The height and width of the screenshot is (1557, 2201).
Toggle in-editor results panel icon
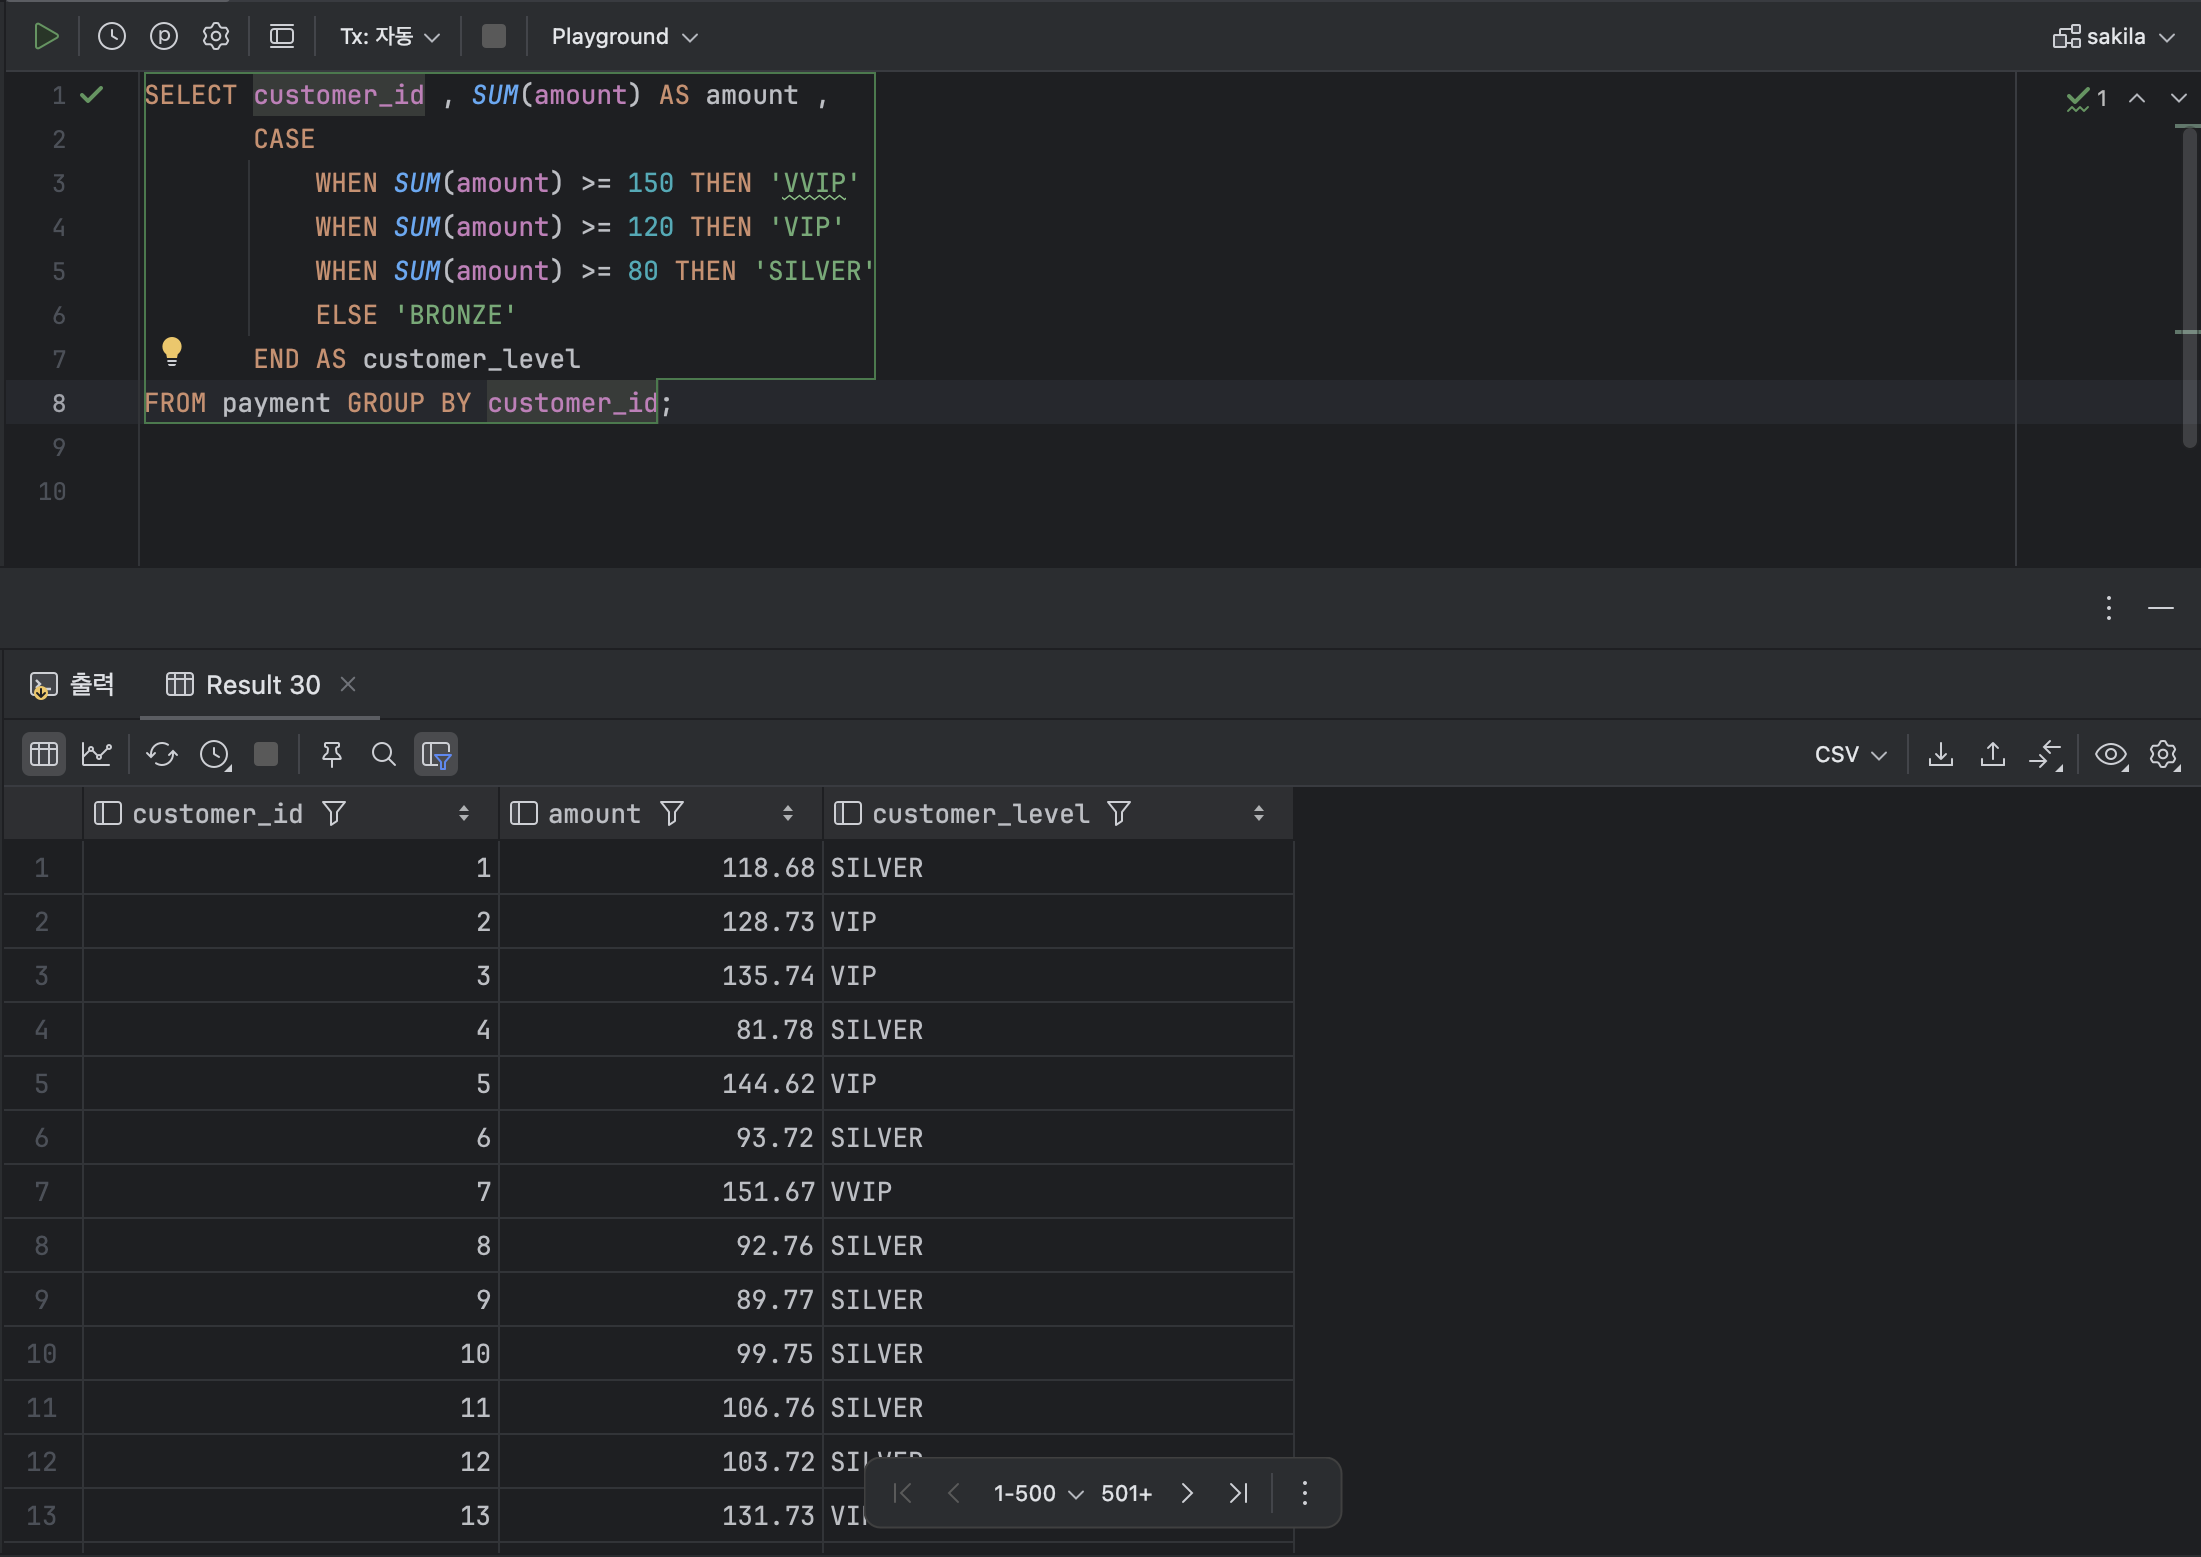click(x=282, y=37)
